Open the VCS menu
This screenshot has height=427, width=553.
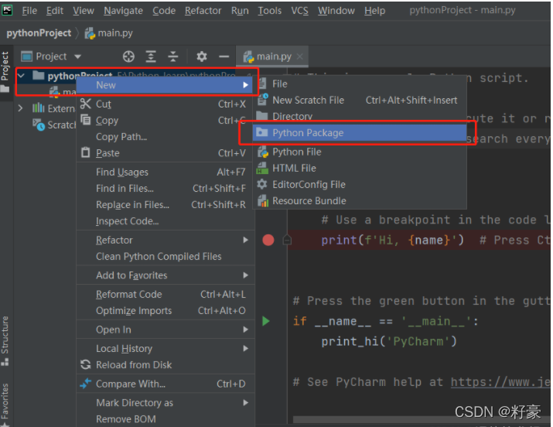tap(299, 11)
